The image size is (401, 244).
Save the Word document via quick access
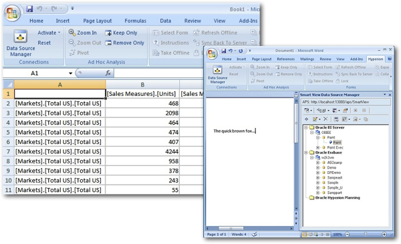(223, 51)
